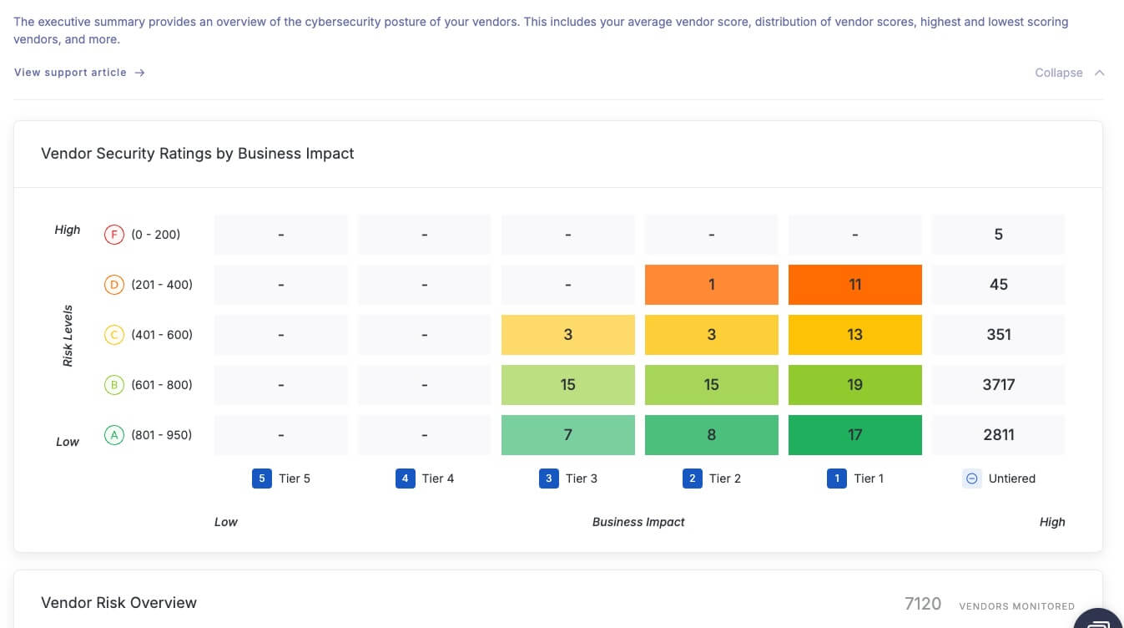Select the B risk grade icon

tap(113, 384)
